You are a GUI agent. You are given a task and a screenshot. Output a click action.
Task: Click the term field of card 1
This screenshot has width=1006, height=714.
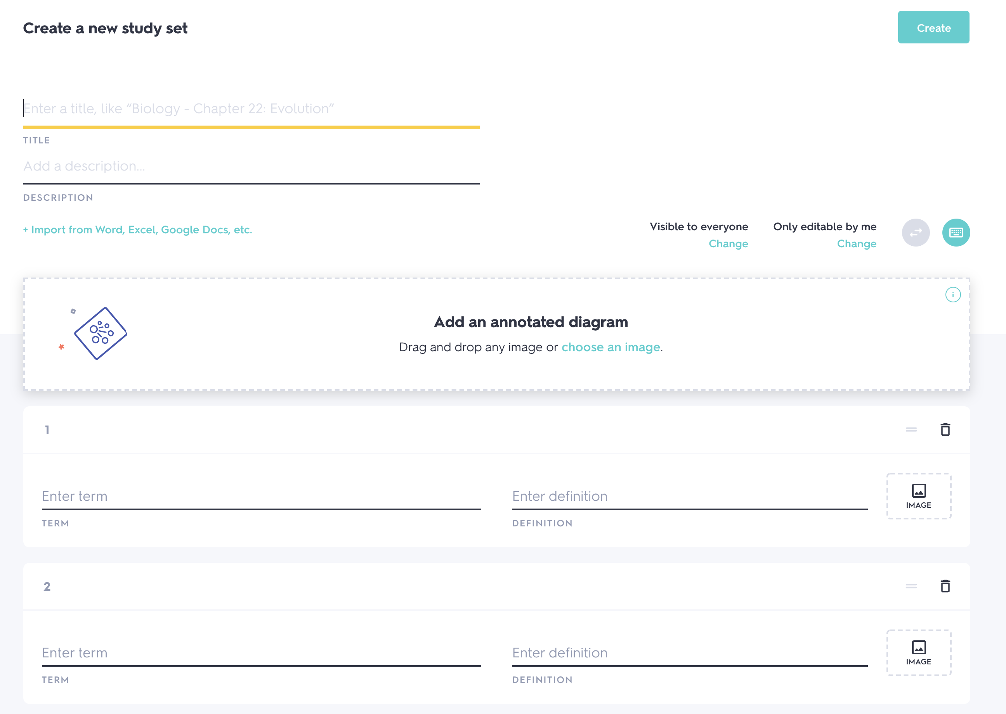click(261, 496)
